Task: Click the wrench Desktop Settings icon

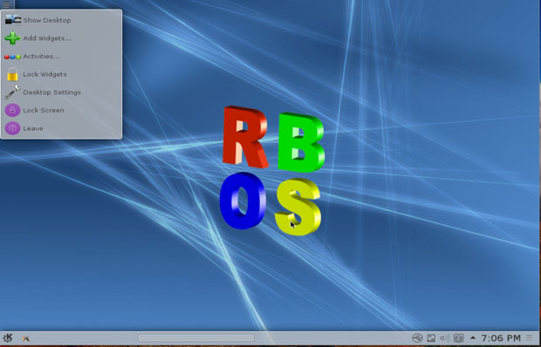Action: pos(12,92)
